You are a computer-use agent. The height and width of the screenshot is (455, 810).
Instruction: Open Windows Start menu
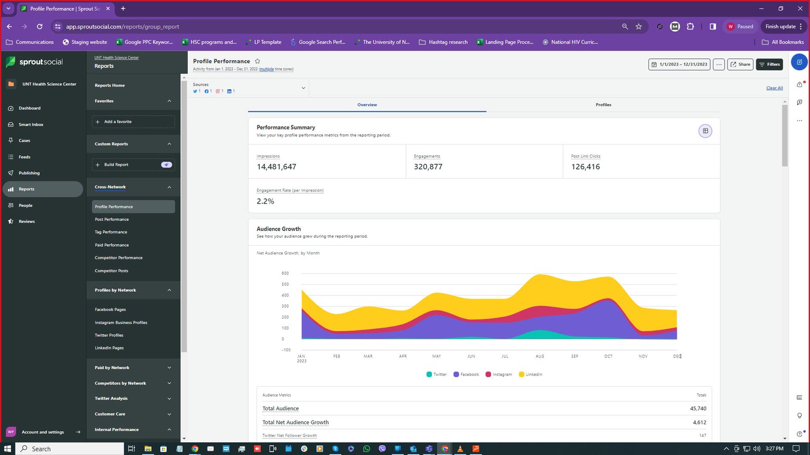[x=8, y=448]
